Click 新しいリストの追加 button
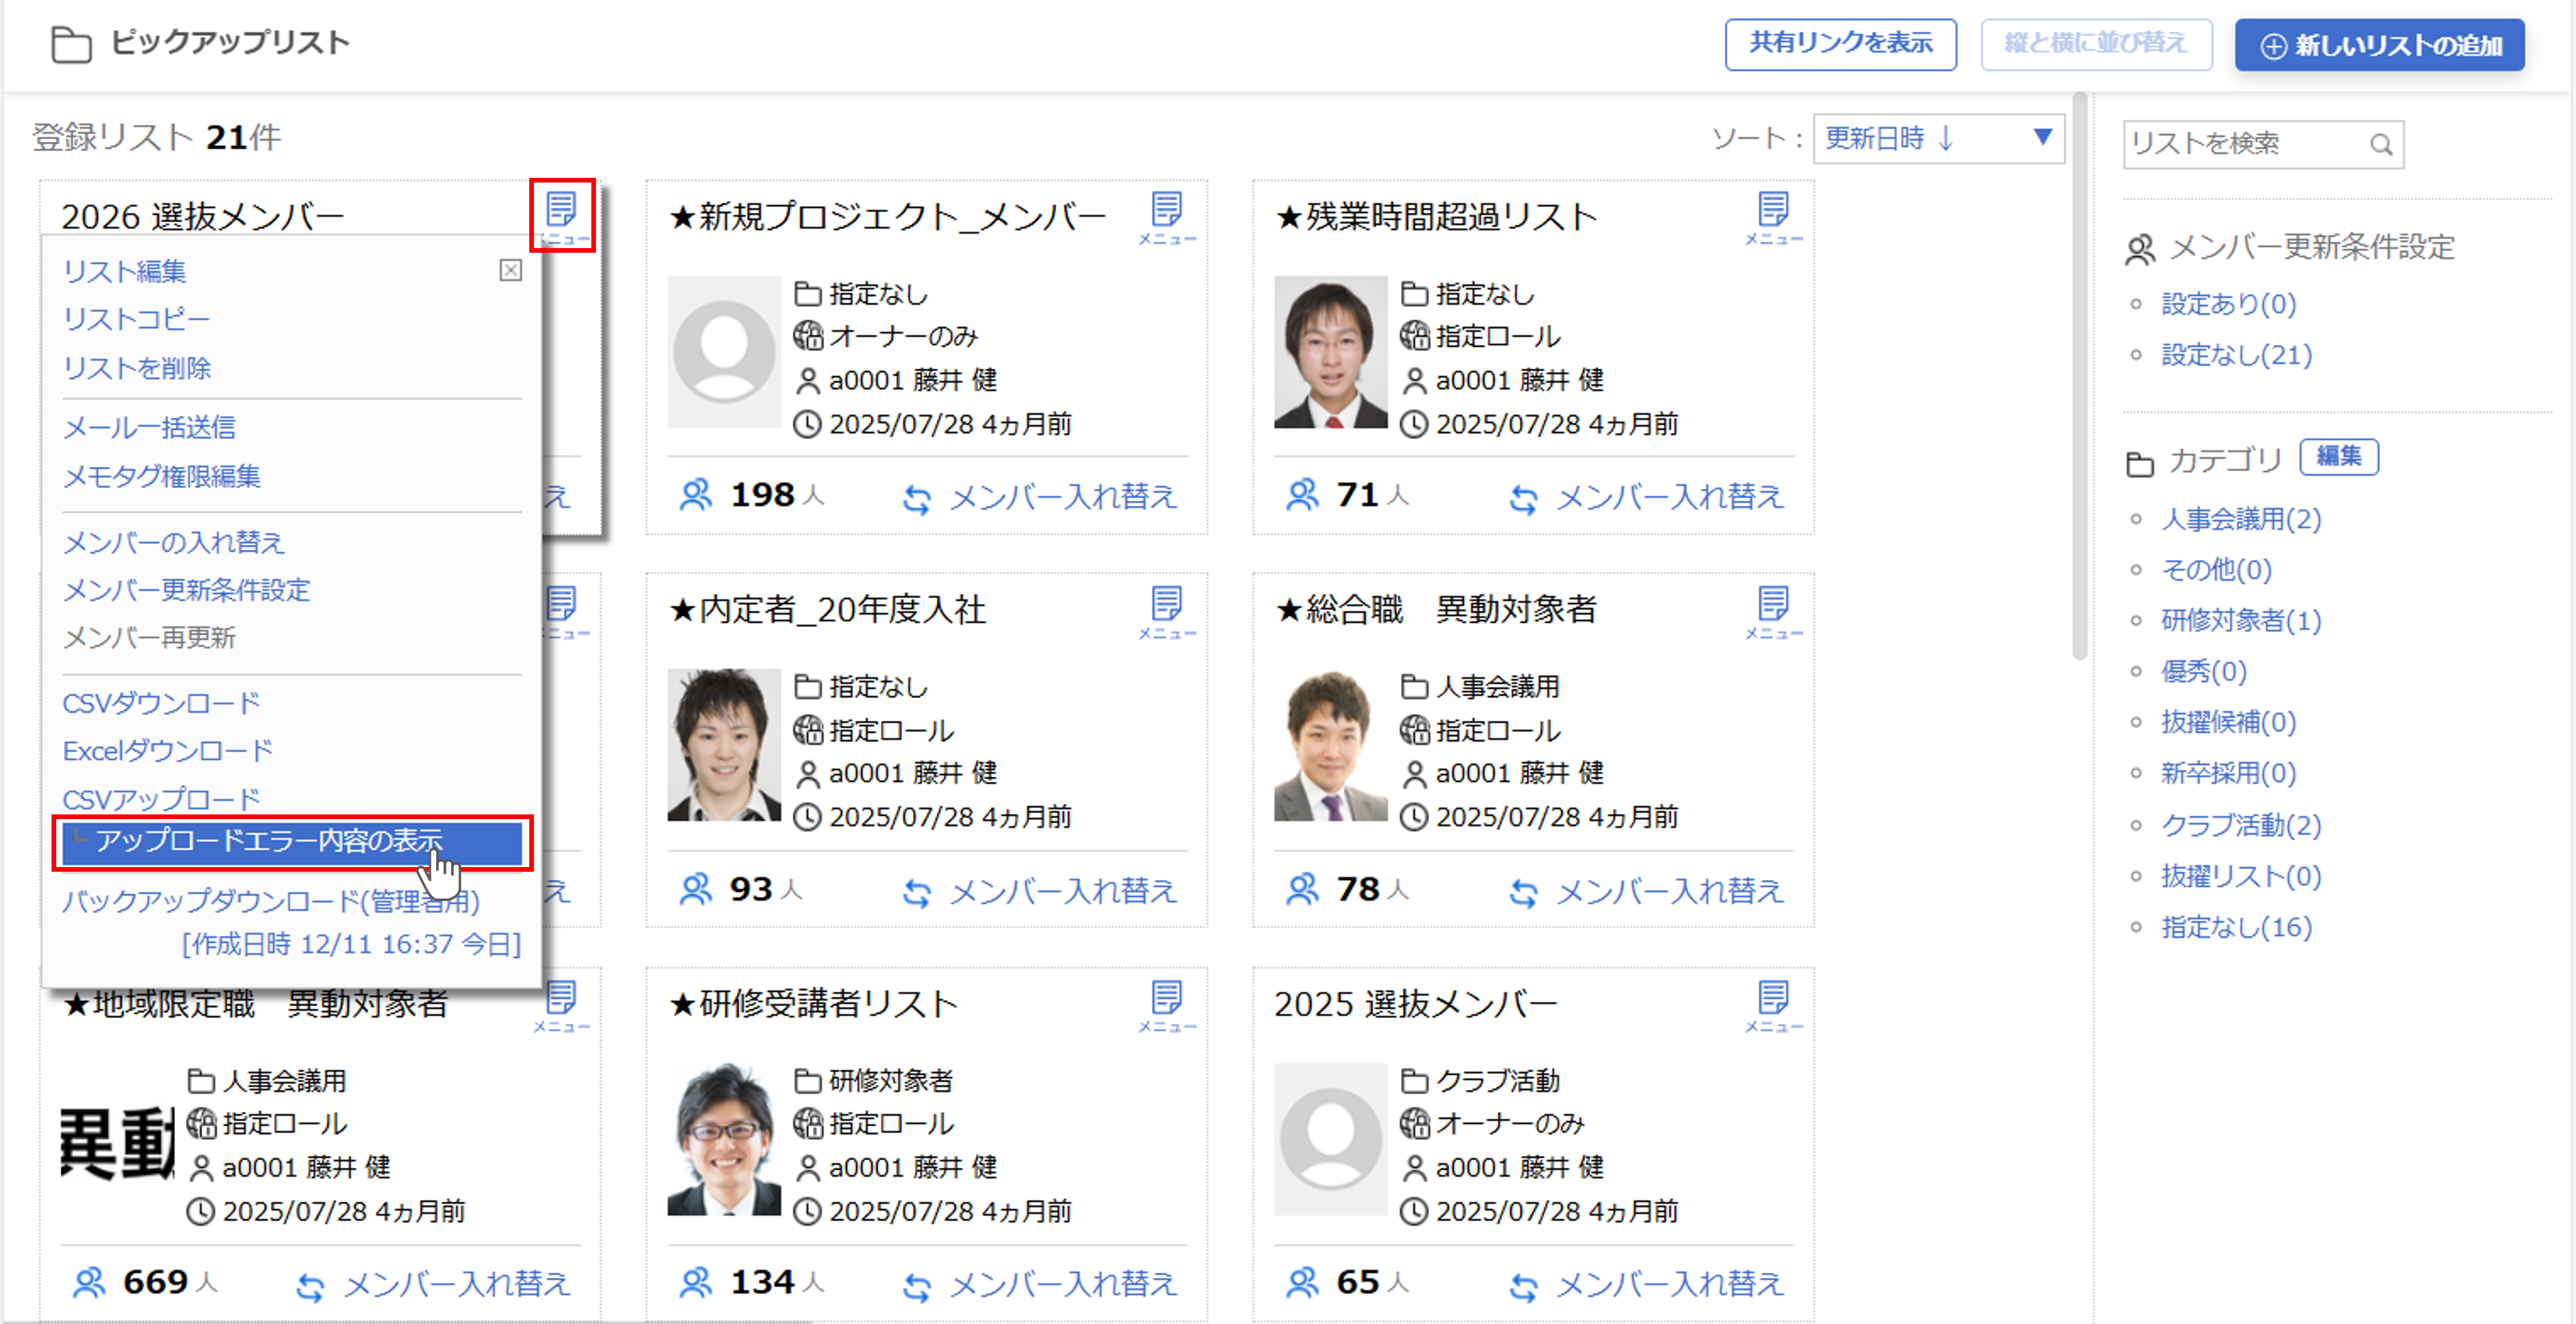The width and height of the screenshot is (2576, 1324). 2379,46
